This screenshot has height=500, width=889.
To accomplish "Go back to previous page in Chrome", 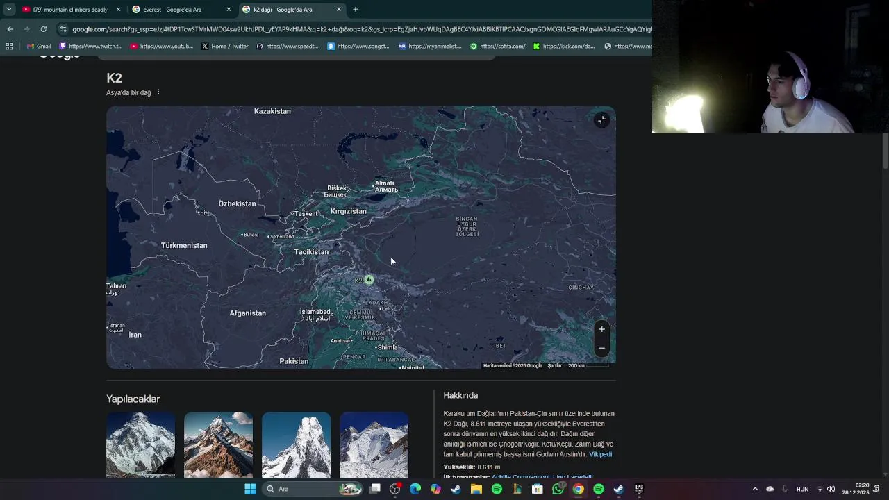I will tap(10, 29).
